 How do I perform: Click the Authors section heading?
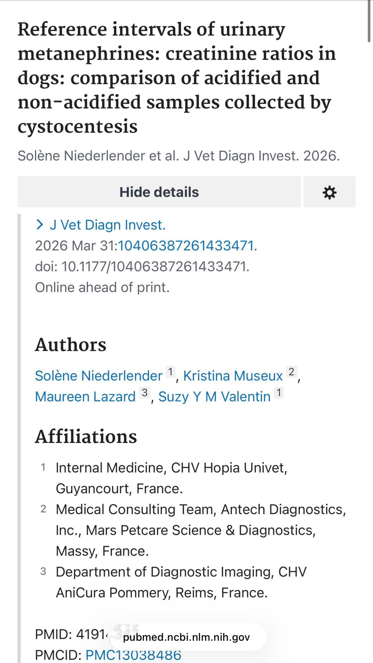click(x=71, y=345)
